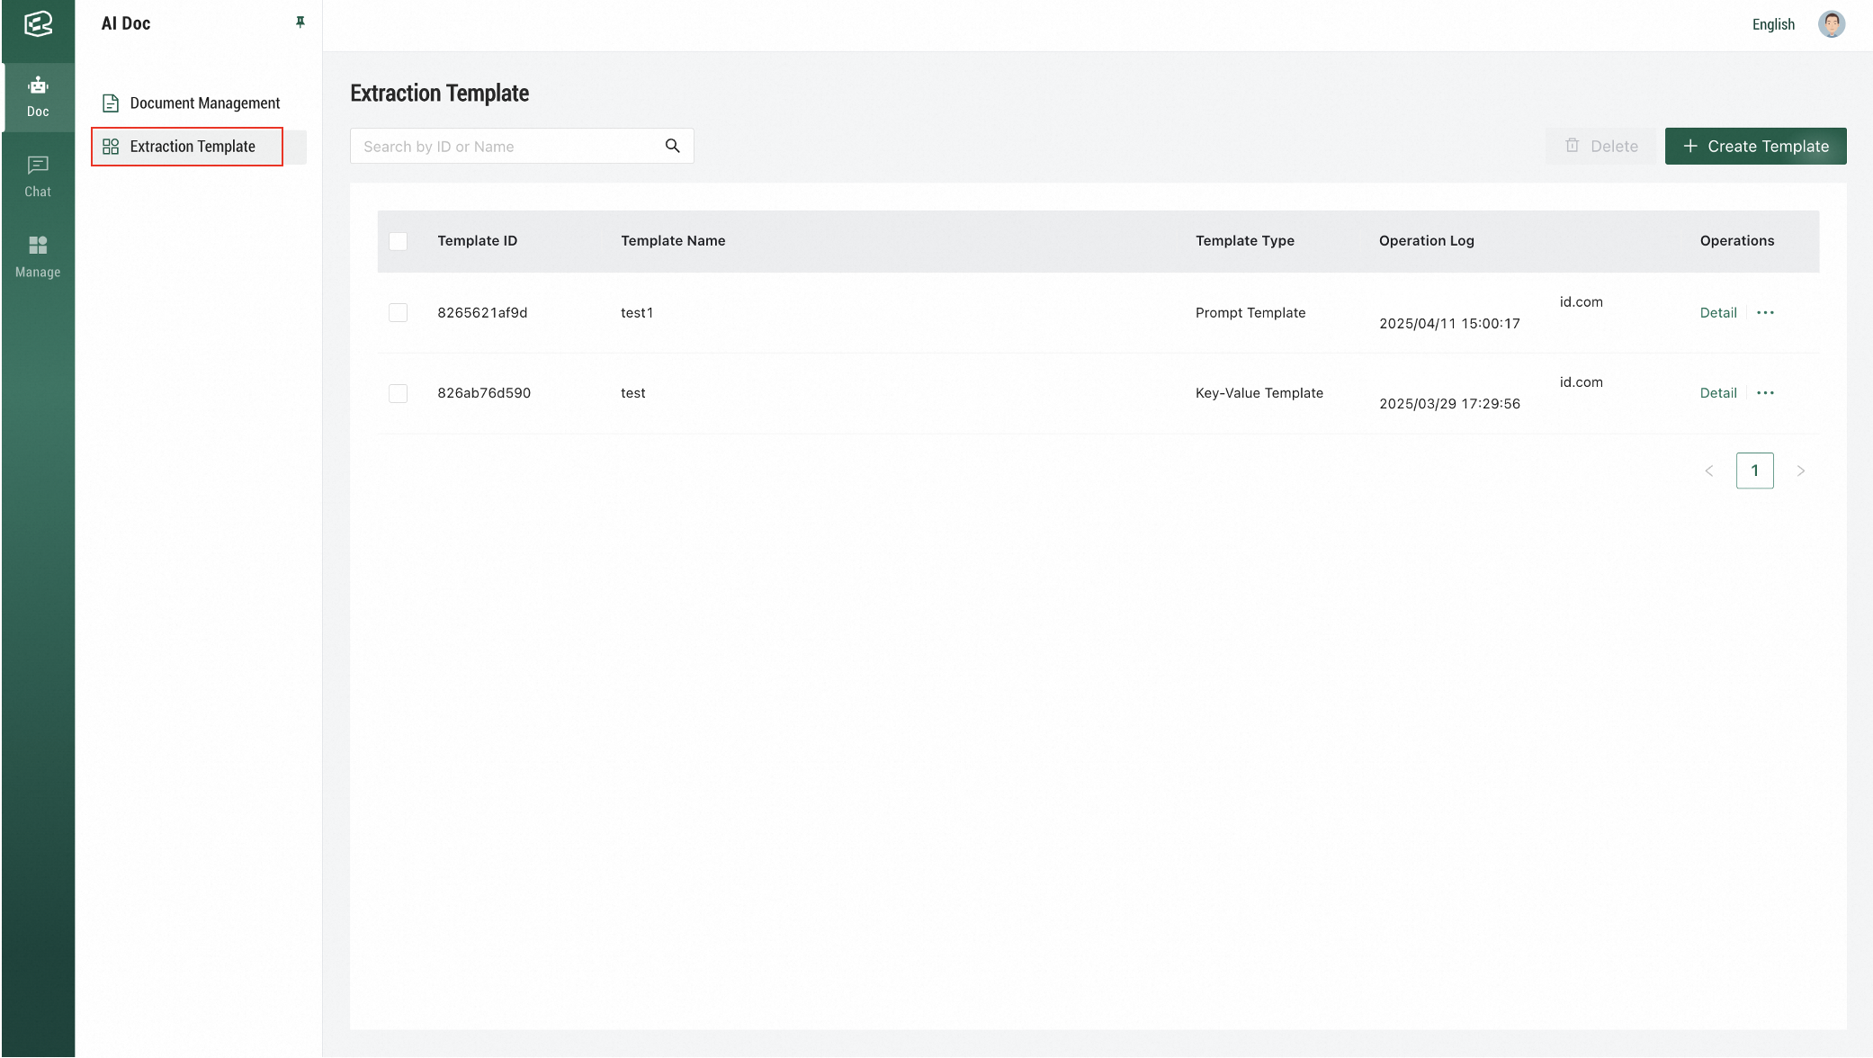Image resolution: width=1873 pixels, height=1058 pixels.
Task: Go to the next page arrow
Action: [x=1800, y=471]
